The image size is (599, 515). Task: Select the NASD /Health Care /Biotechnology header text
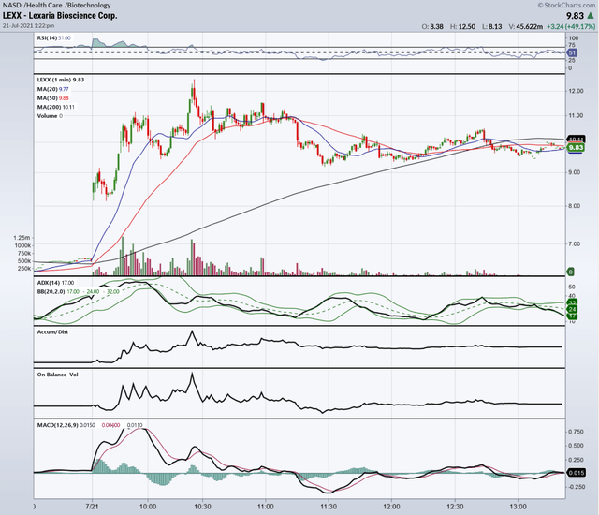click(56, 5)
